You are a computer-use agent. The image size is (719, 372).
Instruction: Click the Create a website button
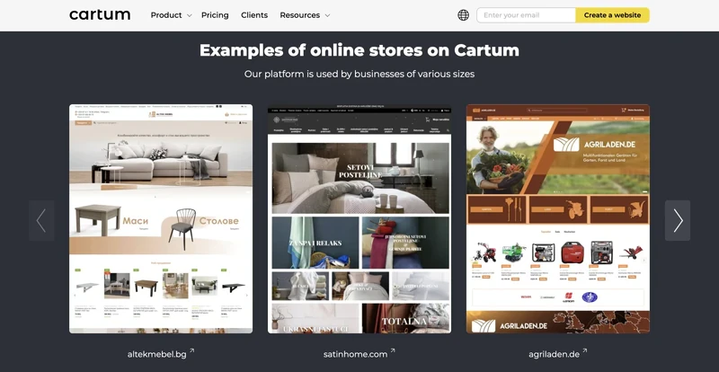(x=612, y=15)
